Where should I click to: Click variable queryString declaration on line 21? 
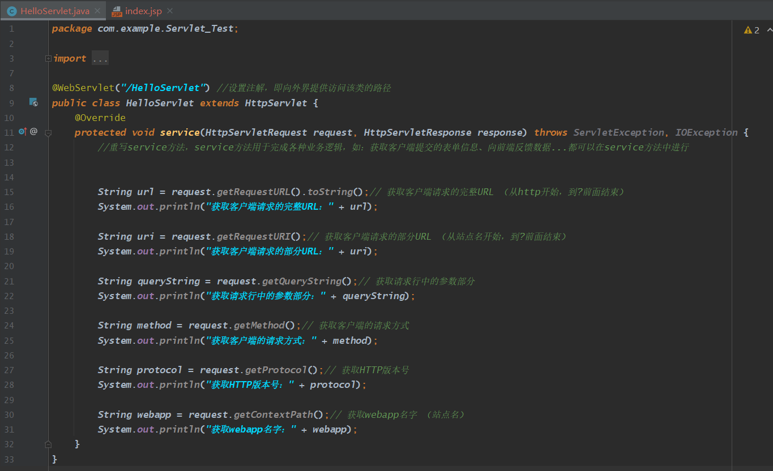[168, 281]
